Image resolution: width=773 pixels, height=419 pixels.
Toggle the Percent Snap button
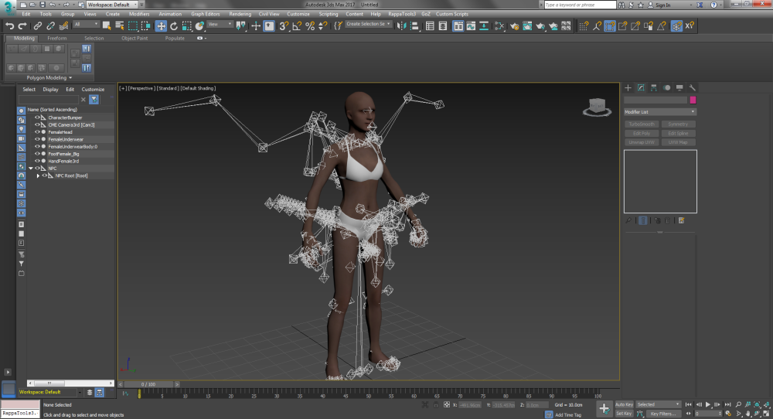[x=310, y=26]
